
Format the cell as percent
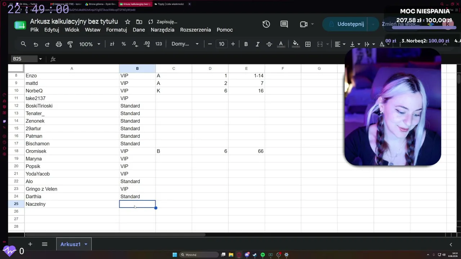coord(124,44)
